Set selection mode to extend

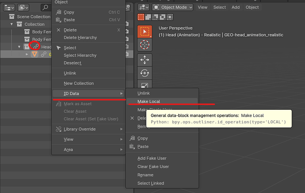point(148,17)
